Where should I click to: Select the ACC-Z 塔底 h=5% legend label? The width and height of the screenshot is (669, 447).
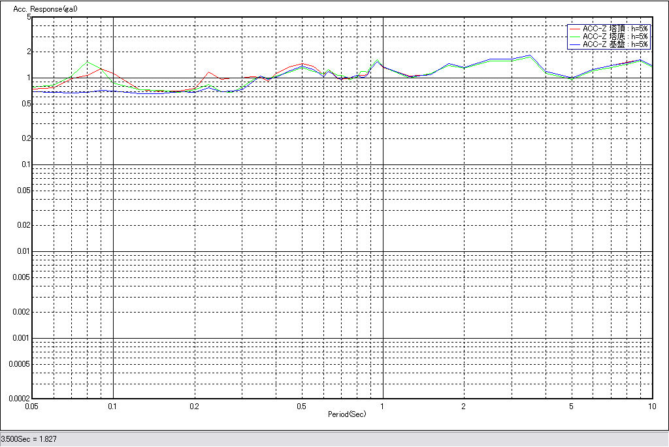(x=615, y=37)
